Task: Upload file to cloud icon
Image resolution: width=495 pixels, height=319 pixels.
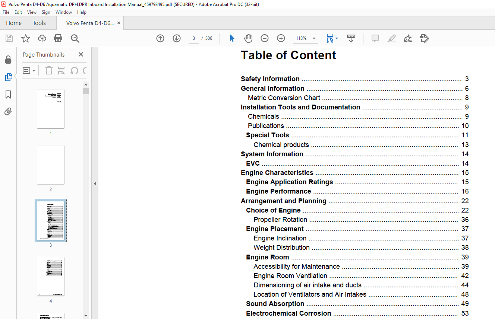Action: (42, 38)
